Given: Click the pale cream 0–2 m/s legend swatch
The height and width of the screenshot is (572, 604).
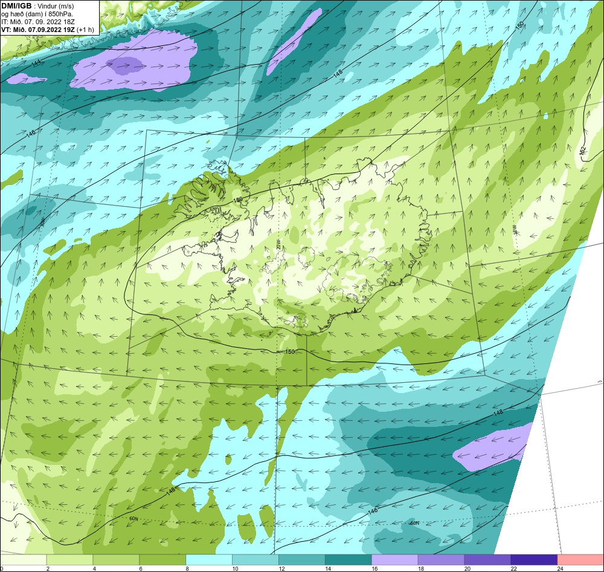Looking at the screenshot, I should 23,559.
